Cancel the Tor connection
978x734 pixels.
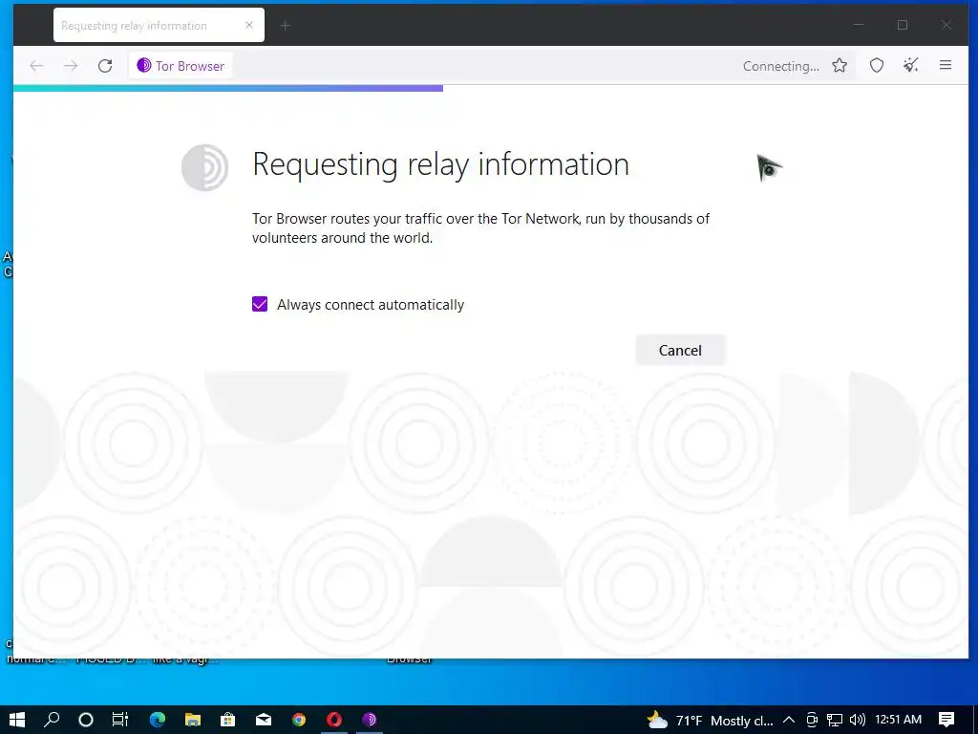[680, 350]
